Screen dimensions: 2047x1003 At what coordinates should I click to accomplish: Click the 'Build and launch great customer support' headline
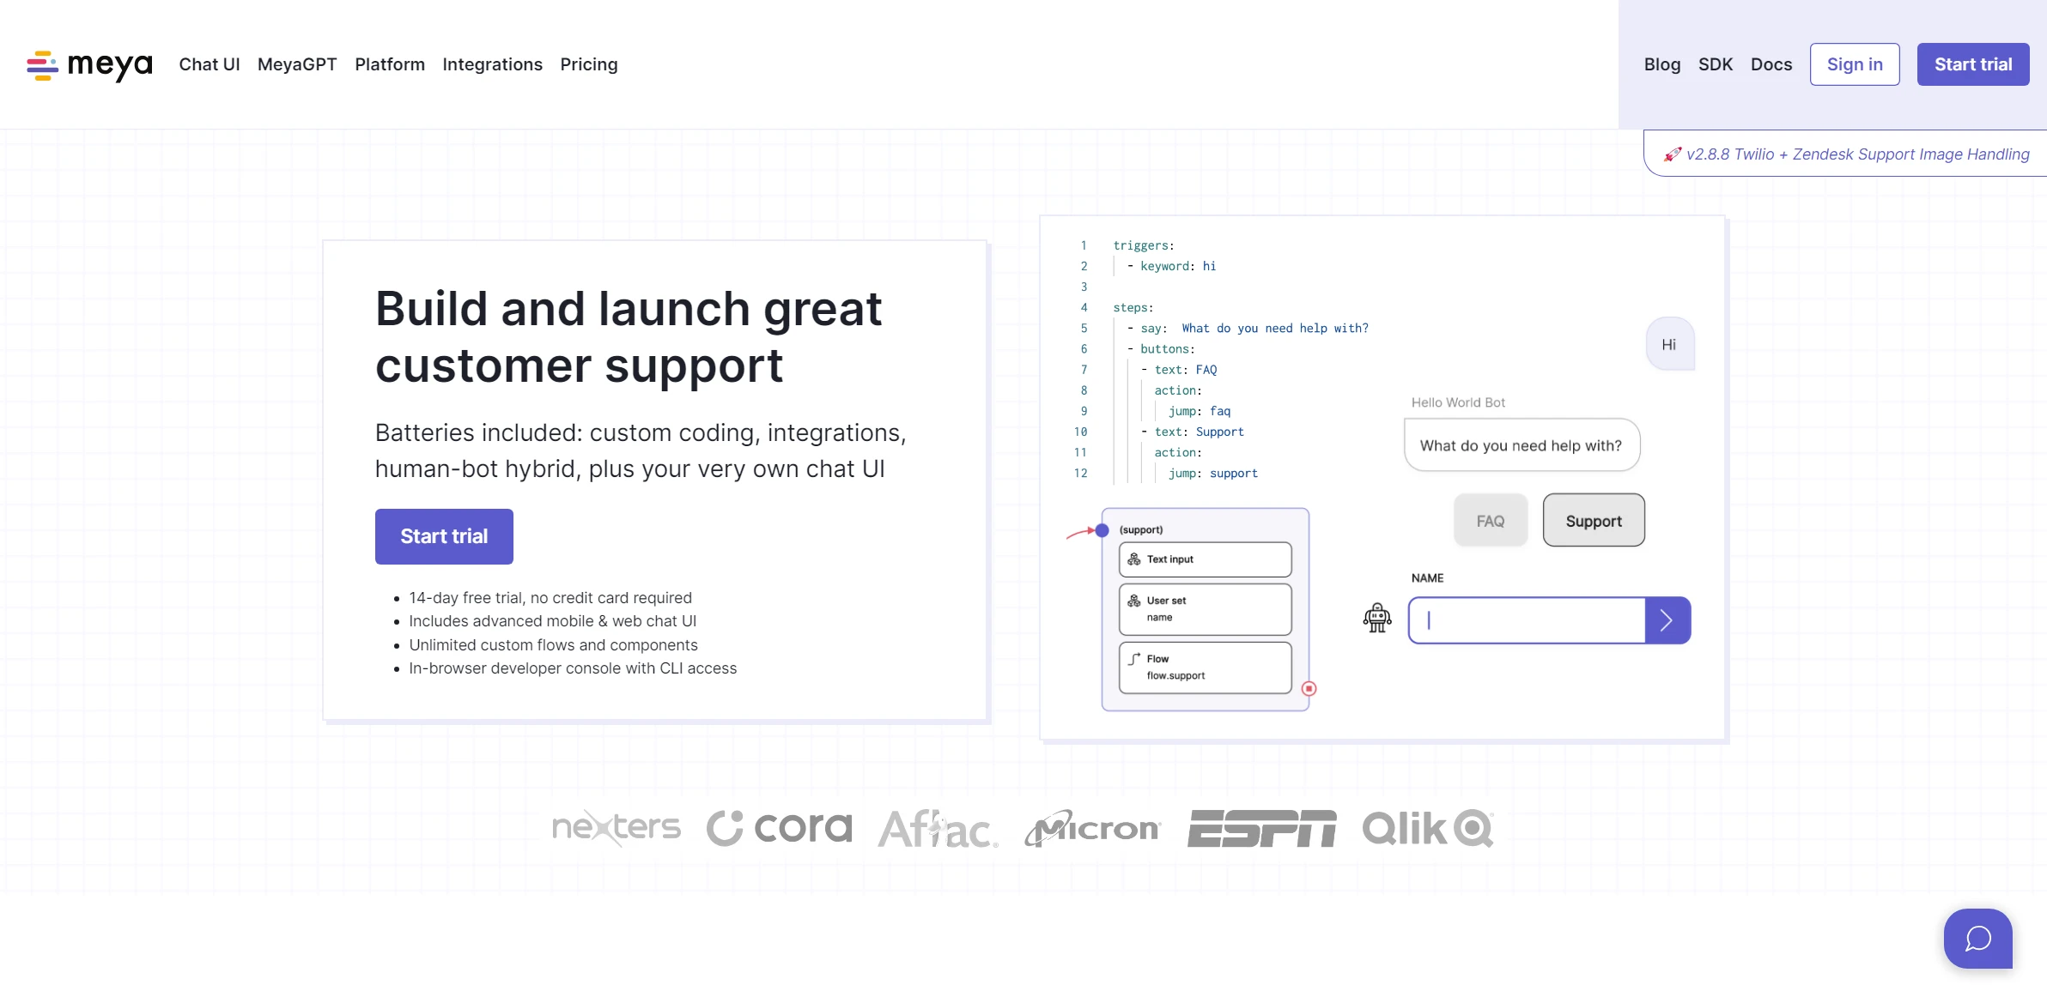[x=629, y=337]
